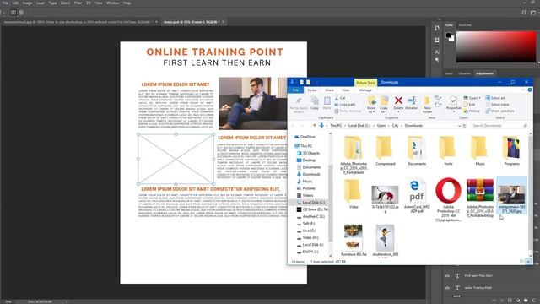Viewport: 540px width, 304px height.
Task: Click Invert selection in Explorer ribbon
Action: click(500, 111)
